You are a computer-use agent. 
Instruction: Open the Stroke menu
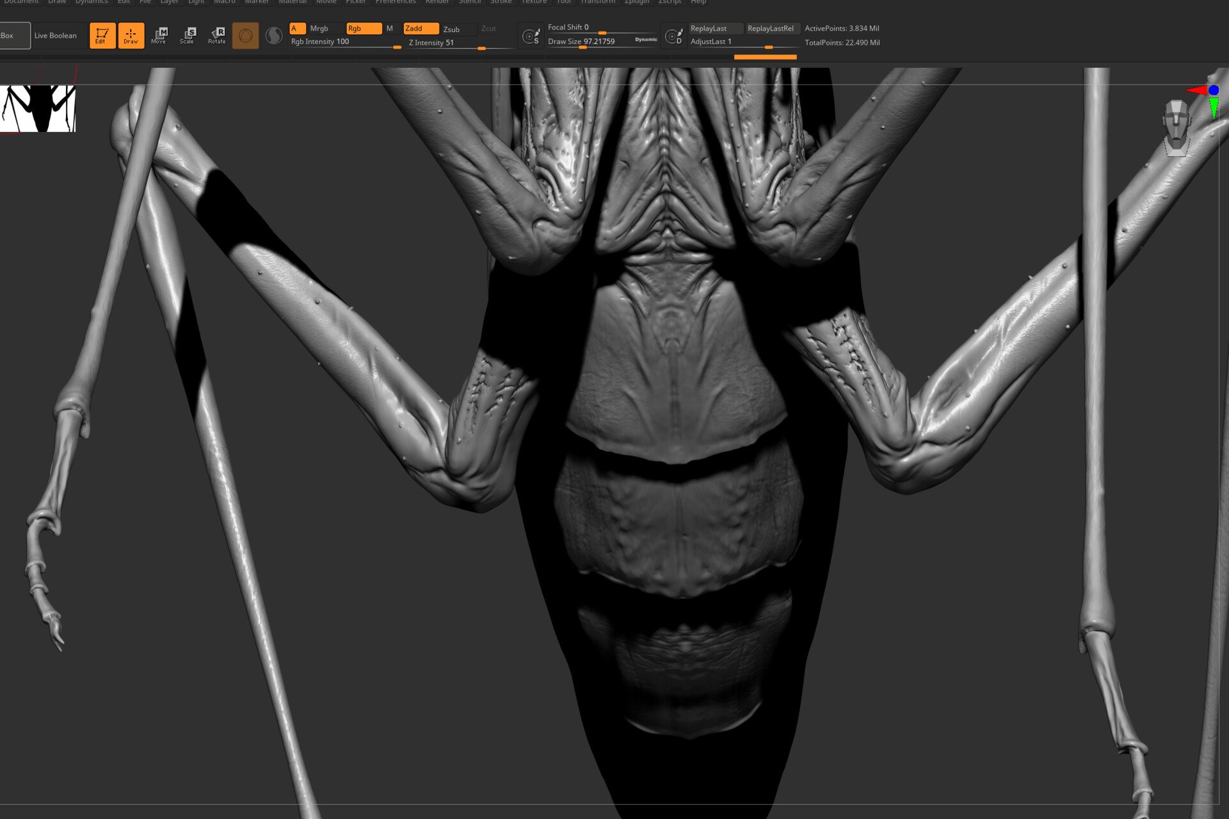501,2
